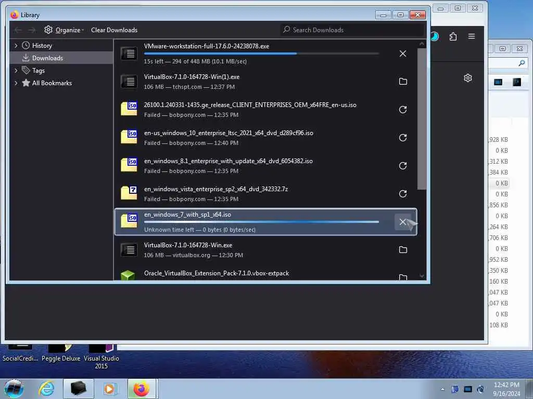Open folder for Oracle VirtualBox Extension Pack

(403, 277)
